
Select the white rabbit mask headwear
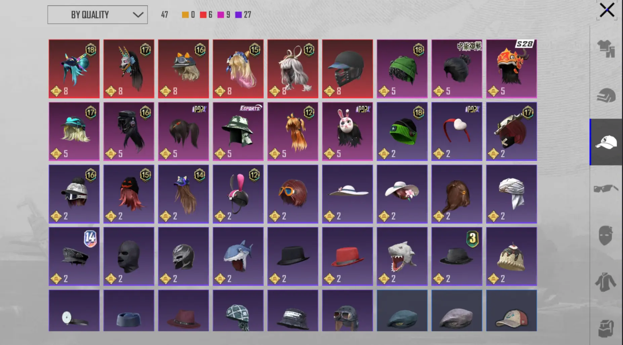[347, 131]
